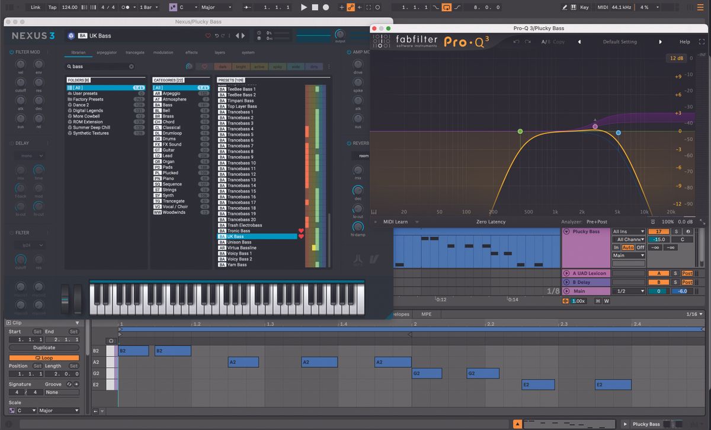
Task: Click the Duplicate button in the Clip panel
Action: tap(44, 348)
